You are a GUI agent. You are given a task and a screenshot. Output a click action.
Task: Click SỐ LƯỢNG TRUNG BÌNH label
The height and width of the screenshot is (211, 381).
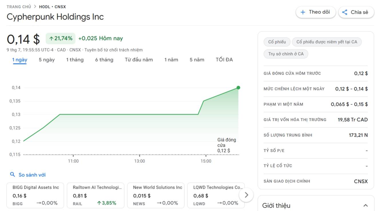tap(288, 135)
